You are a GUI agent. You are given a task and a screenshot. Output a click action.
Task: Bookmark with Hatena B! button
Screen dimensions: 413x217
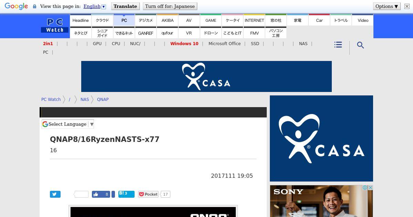[126, 194]
